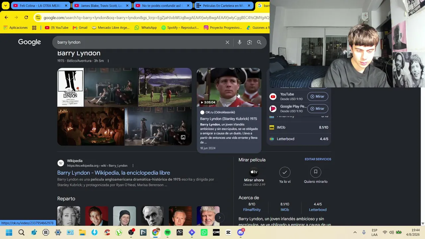Open the Gmail bookmark
This screenshot has height=239, width=425.
tap(80, 28)
